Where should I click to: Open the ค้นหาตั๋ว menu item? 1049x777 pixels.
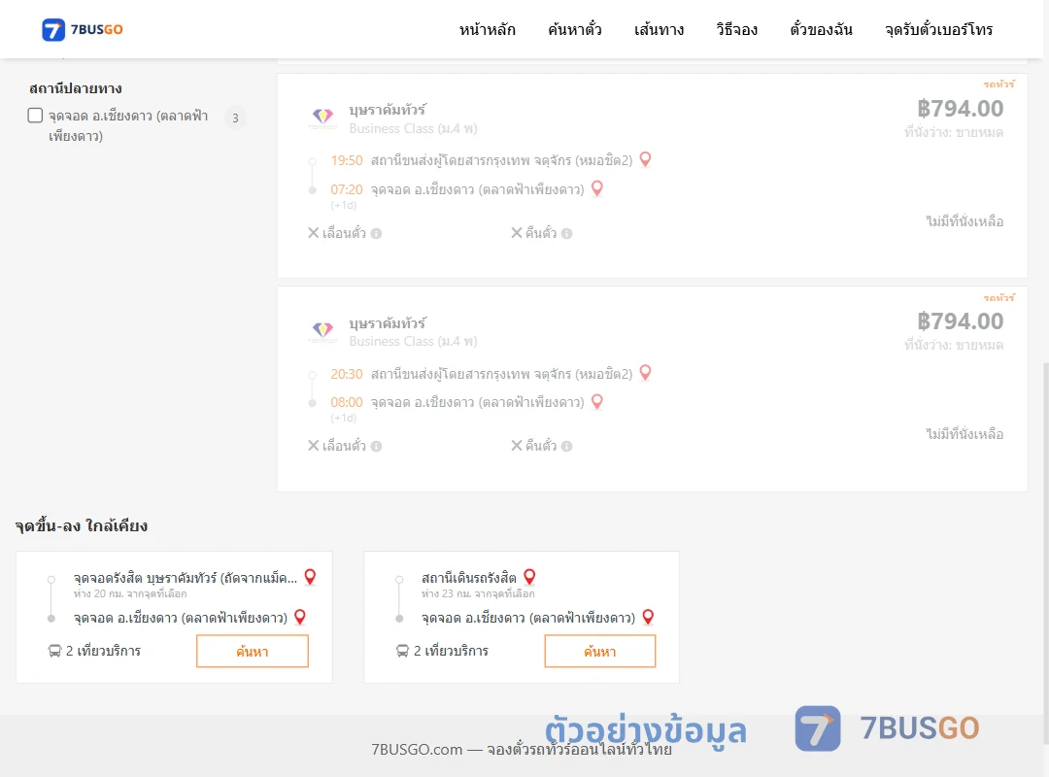click(x=575, y=29)
